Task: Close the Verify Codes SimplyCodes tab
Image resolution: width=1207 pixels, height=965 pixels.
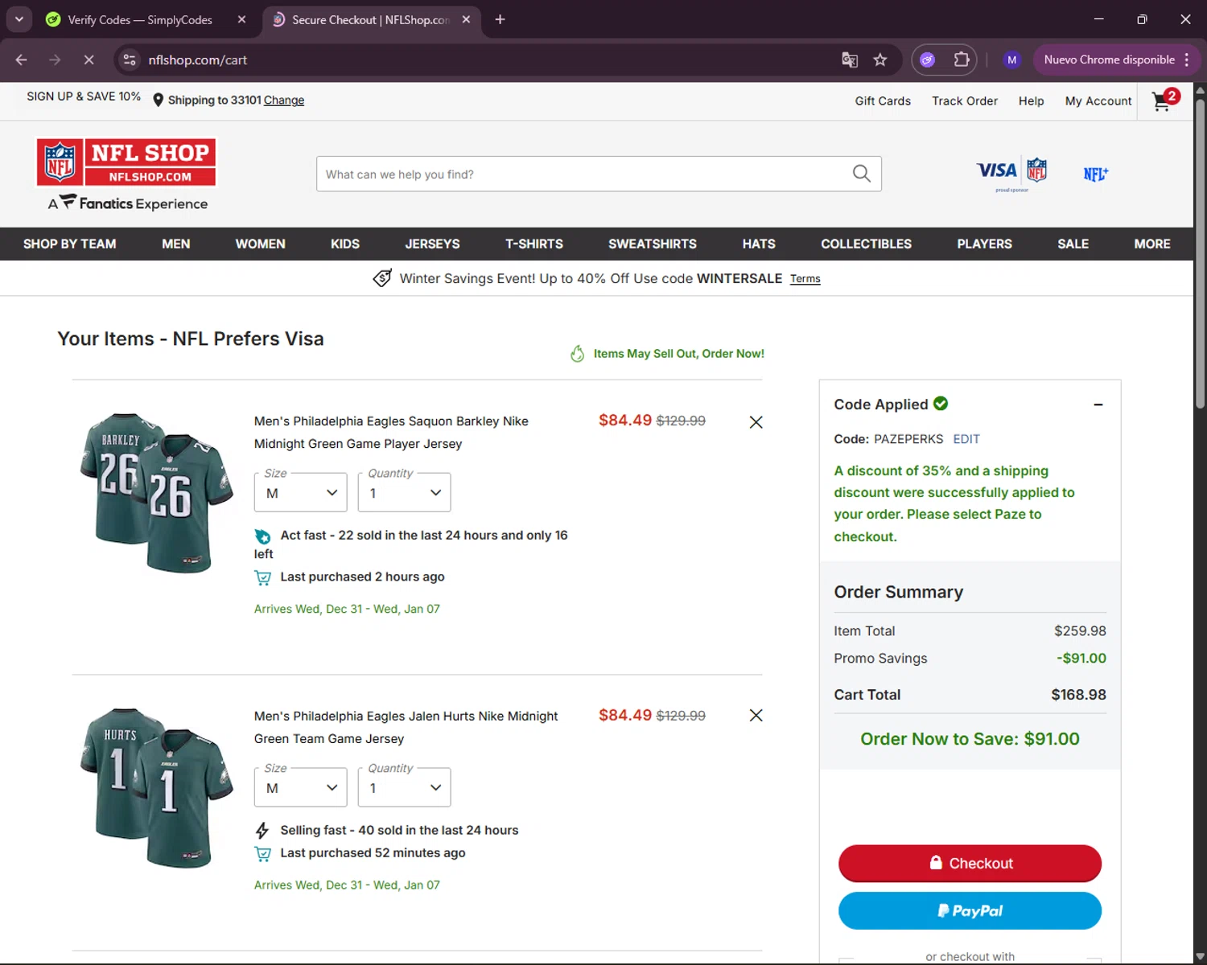Action: pyautogui.click(x=241, y=19)
